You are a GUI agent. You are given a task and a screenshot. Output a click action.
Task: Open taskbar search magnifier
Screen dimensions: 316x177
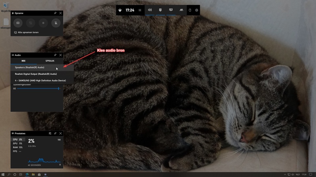(9, 175)
